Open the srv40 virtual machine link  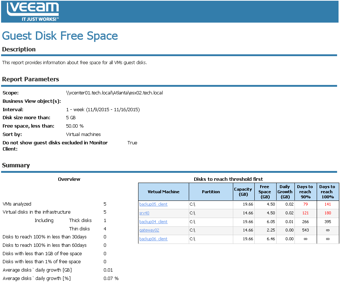(x=144, y=213)
